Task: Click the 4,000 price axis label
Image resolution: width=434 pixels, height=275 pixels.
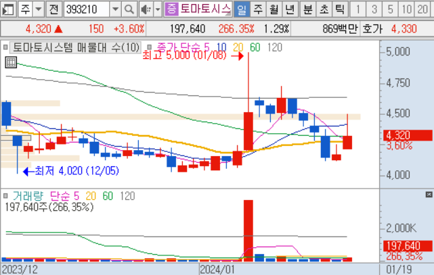Action: [398, 174]
